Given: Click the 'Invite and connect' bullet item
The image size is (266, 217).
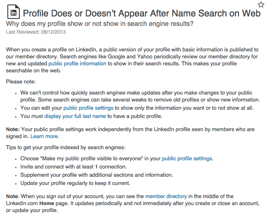Looking at the screenshot, I should tap(74, 167).
